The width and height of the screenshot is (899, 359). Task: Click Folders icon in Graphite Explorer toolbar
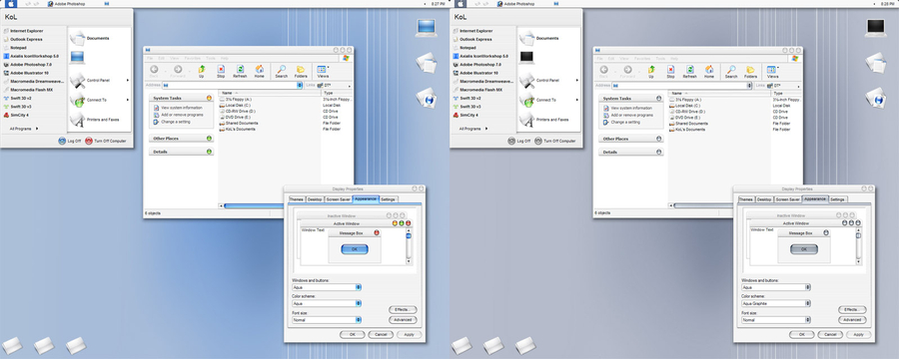[x=750, y=69]
